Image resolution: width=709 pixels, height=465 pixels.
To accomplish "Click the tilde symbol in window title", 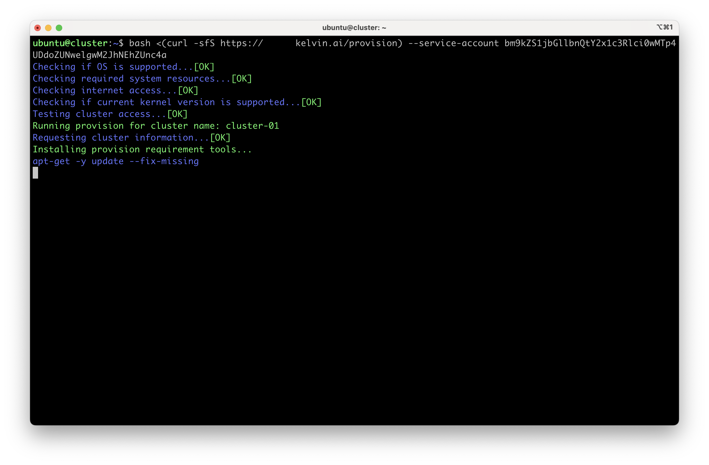I will coord(384,27).
